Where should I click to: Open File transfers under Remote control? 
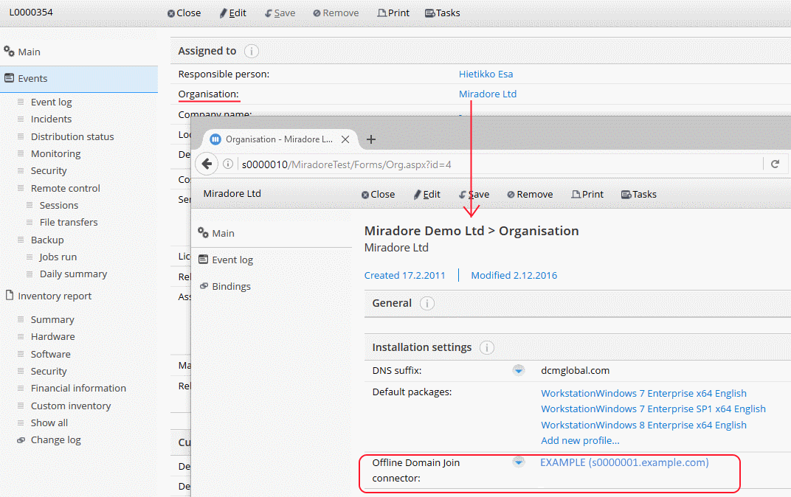[x=69, y=222]
